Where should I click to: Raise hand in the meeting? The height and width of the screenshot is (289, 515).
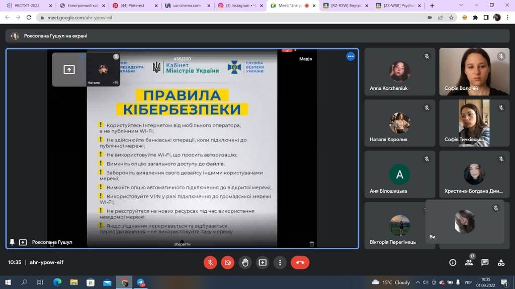245,262
